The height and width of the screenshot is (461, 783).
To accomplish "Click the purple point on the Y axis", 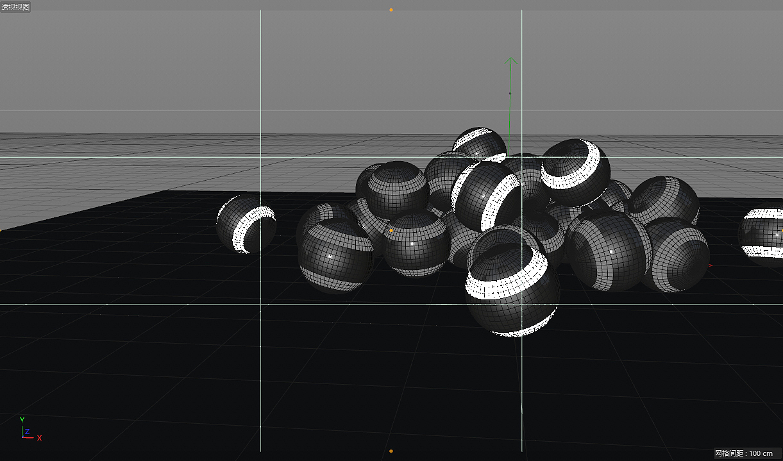I will [510, 94].
